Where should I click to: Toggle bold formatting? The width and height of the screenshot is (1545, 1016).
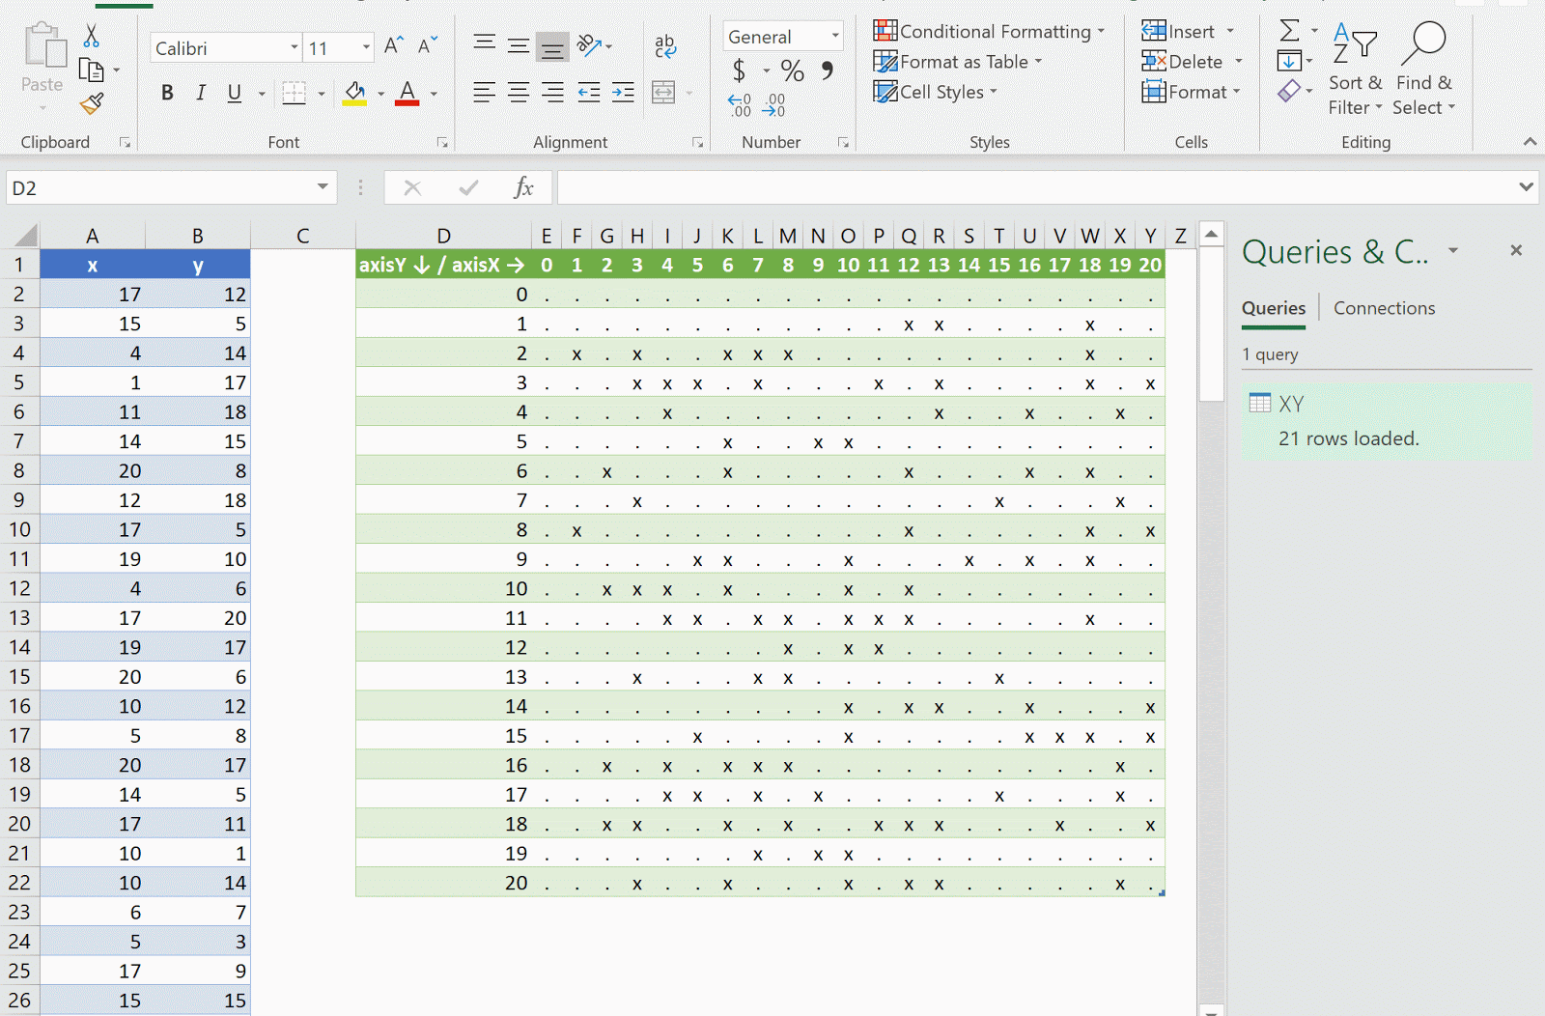[167, 93]
